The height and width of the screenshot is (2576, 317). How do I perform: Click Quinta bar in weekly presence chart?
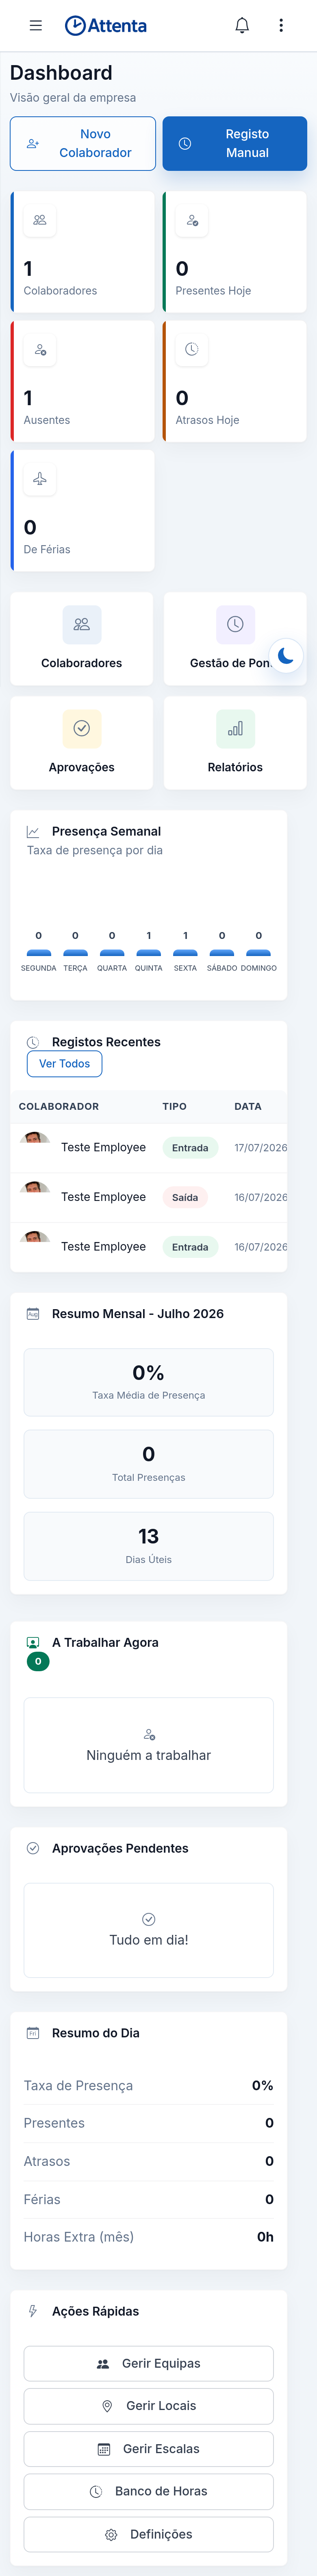[x=149, y=953]
